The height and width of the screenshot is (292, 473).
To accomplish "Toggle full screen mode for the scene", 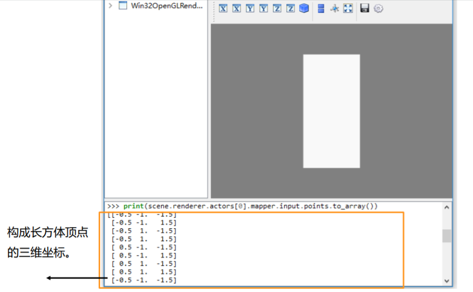I will (348, 8).
